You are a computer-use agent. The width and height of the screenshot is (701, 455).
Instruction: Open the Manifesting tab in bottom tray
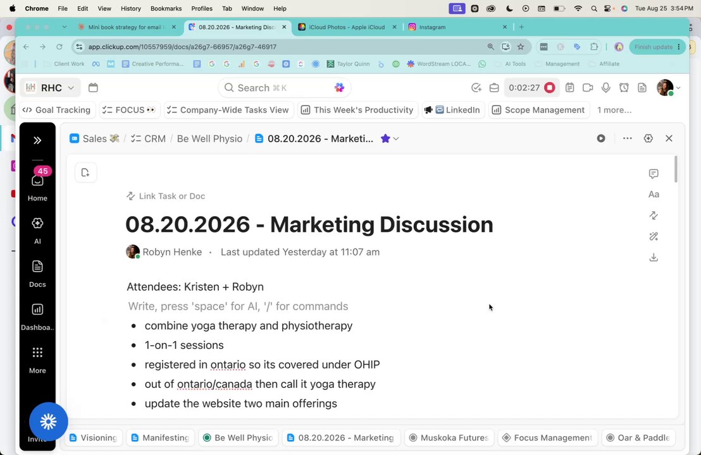click(161, 437)
